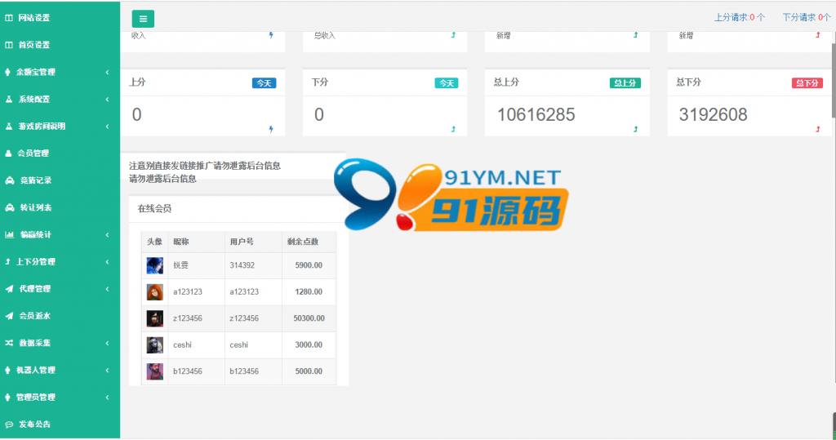Open the 下分请求 link in header
The image size is (836, 440).
[806, 18]
